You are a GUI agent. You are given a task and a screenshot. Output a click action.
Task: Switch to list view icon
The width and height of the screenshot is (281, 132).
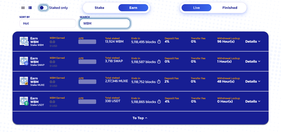tap(30, 8)
